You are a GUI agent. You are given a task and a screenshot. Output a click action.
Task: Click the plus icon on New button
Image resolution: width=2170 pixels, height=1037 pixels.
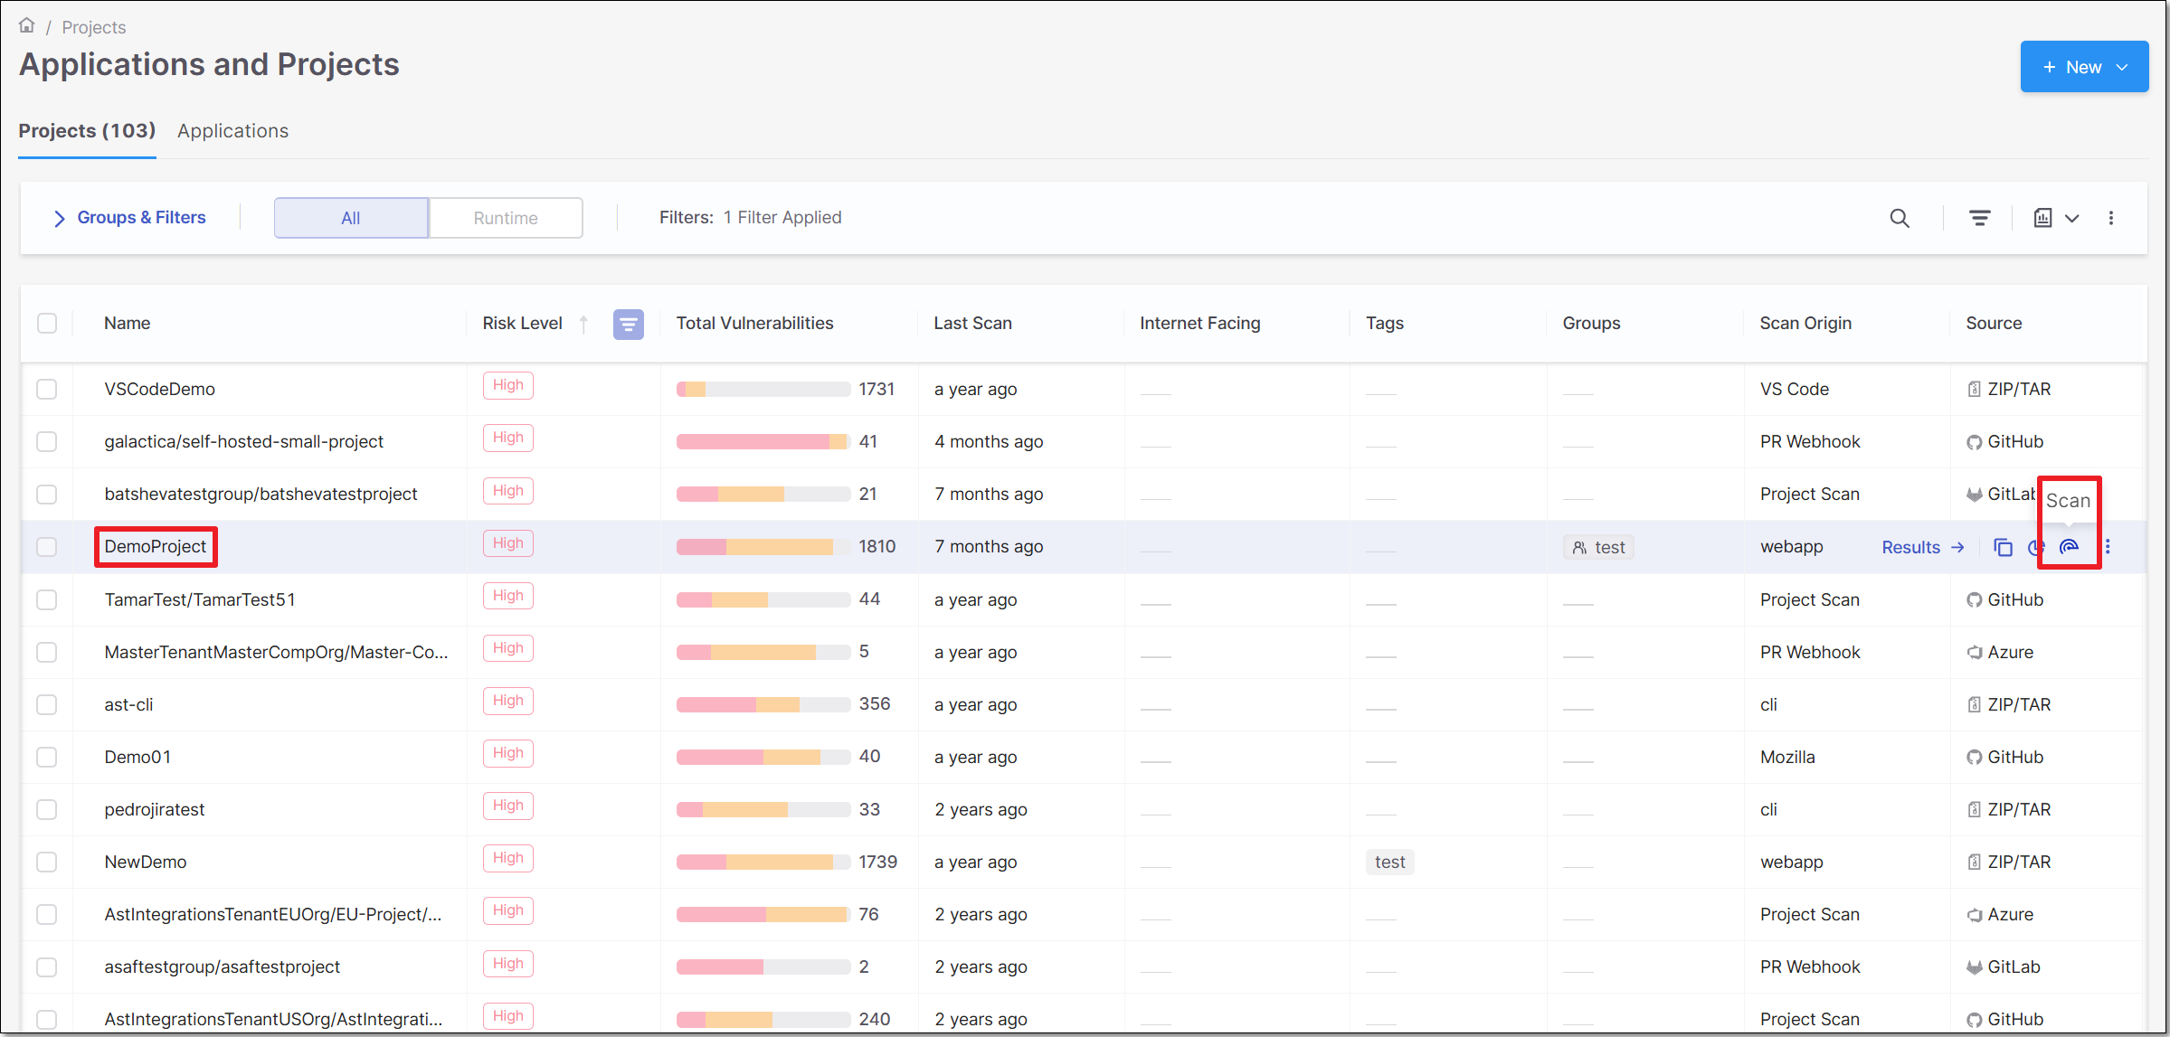pyautogui.click(x=2050, y=67)
